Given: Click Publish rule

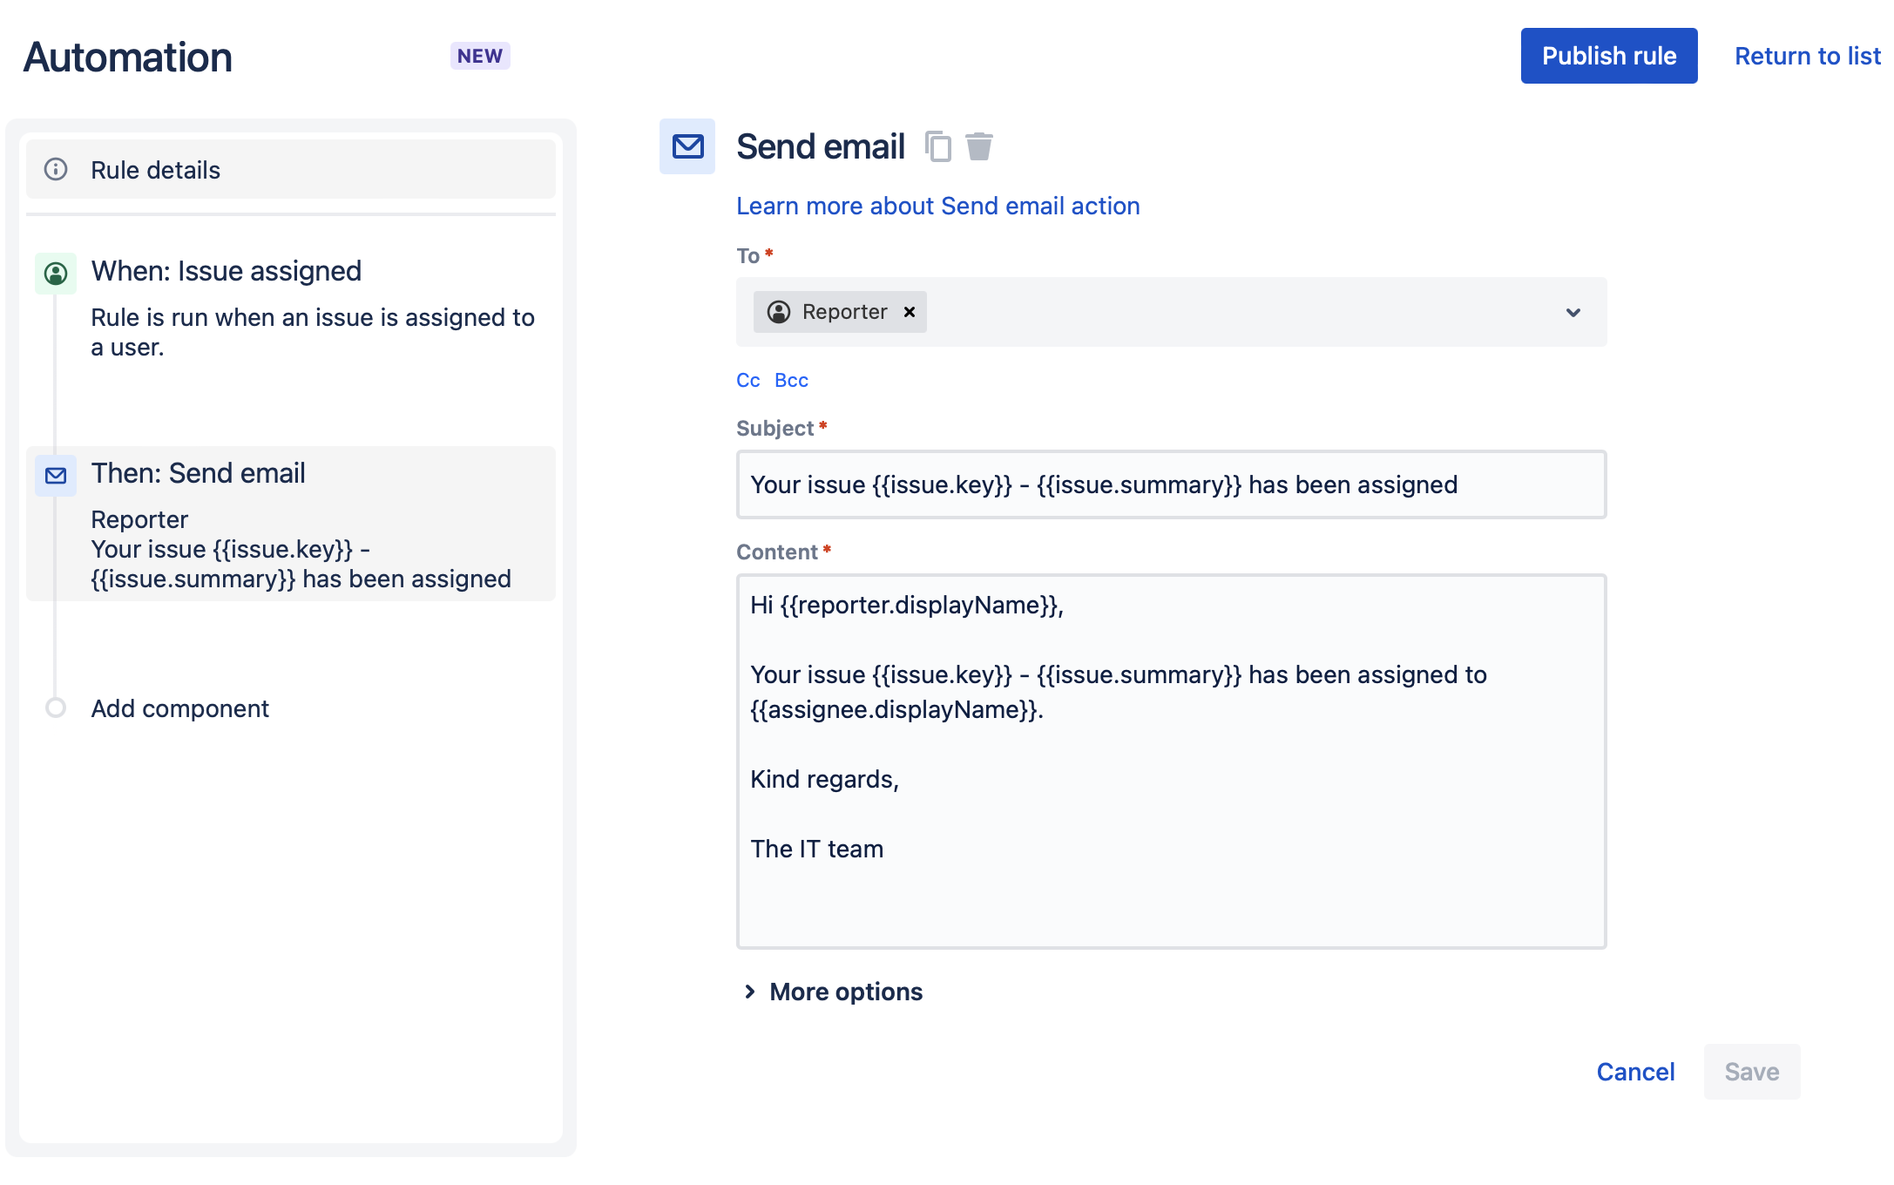Looking at the screenshot, I should click(1608, 56).
